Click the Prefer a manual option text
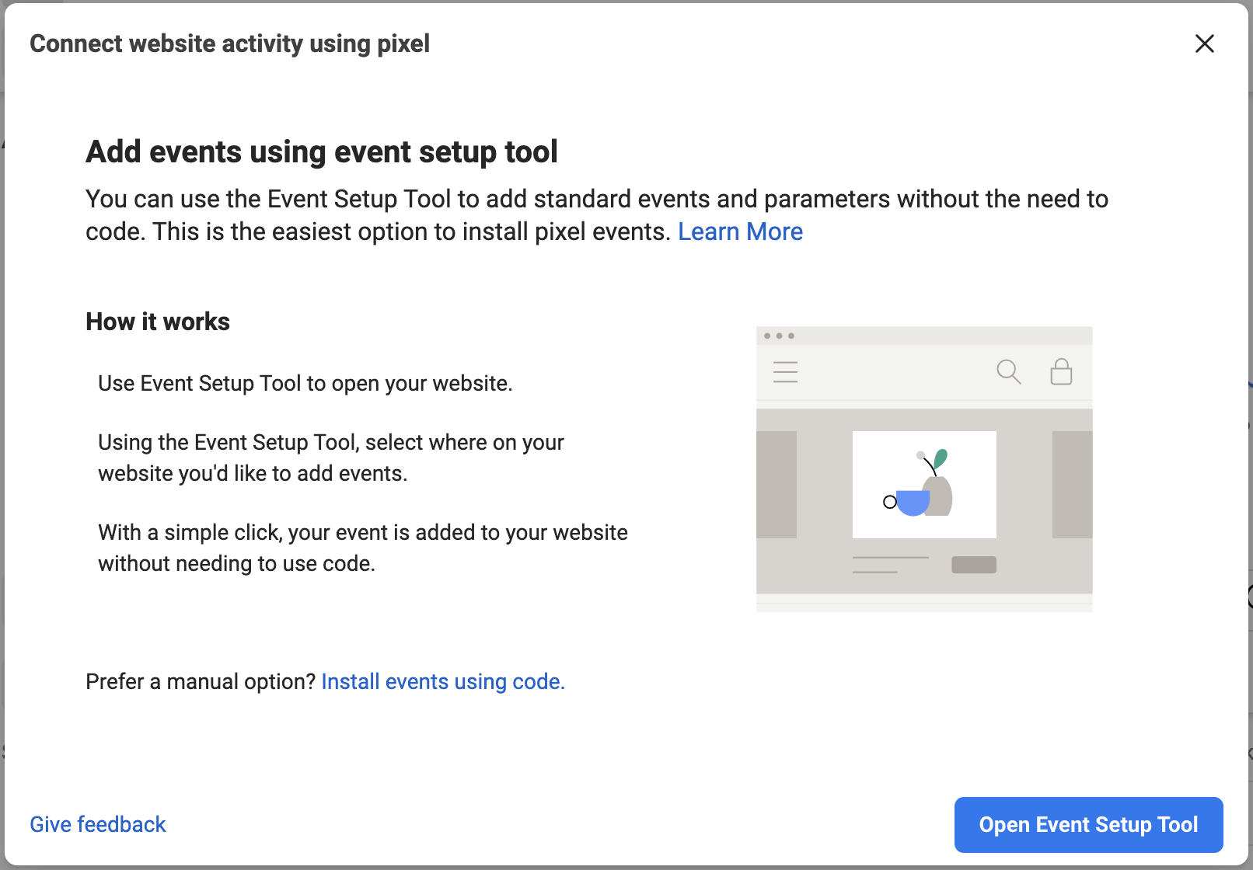The image size is (1253, 870). point(201,681)
